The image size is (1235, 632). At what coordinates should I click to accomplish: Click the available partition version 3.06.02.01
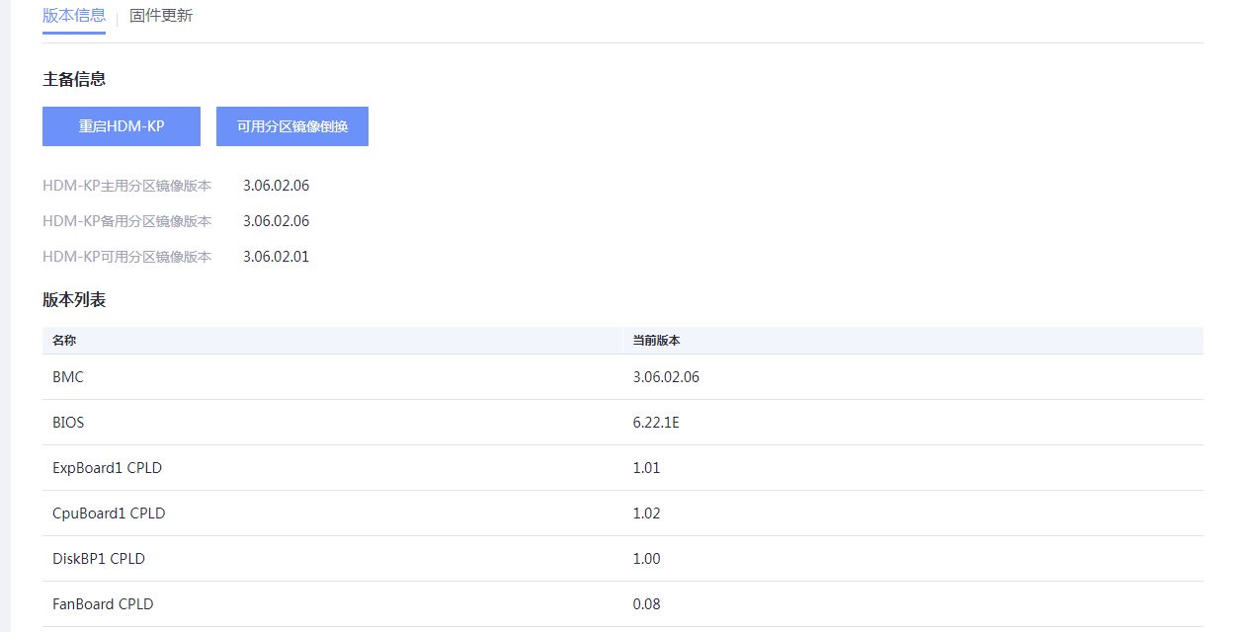(276, 257)
